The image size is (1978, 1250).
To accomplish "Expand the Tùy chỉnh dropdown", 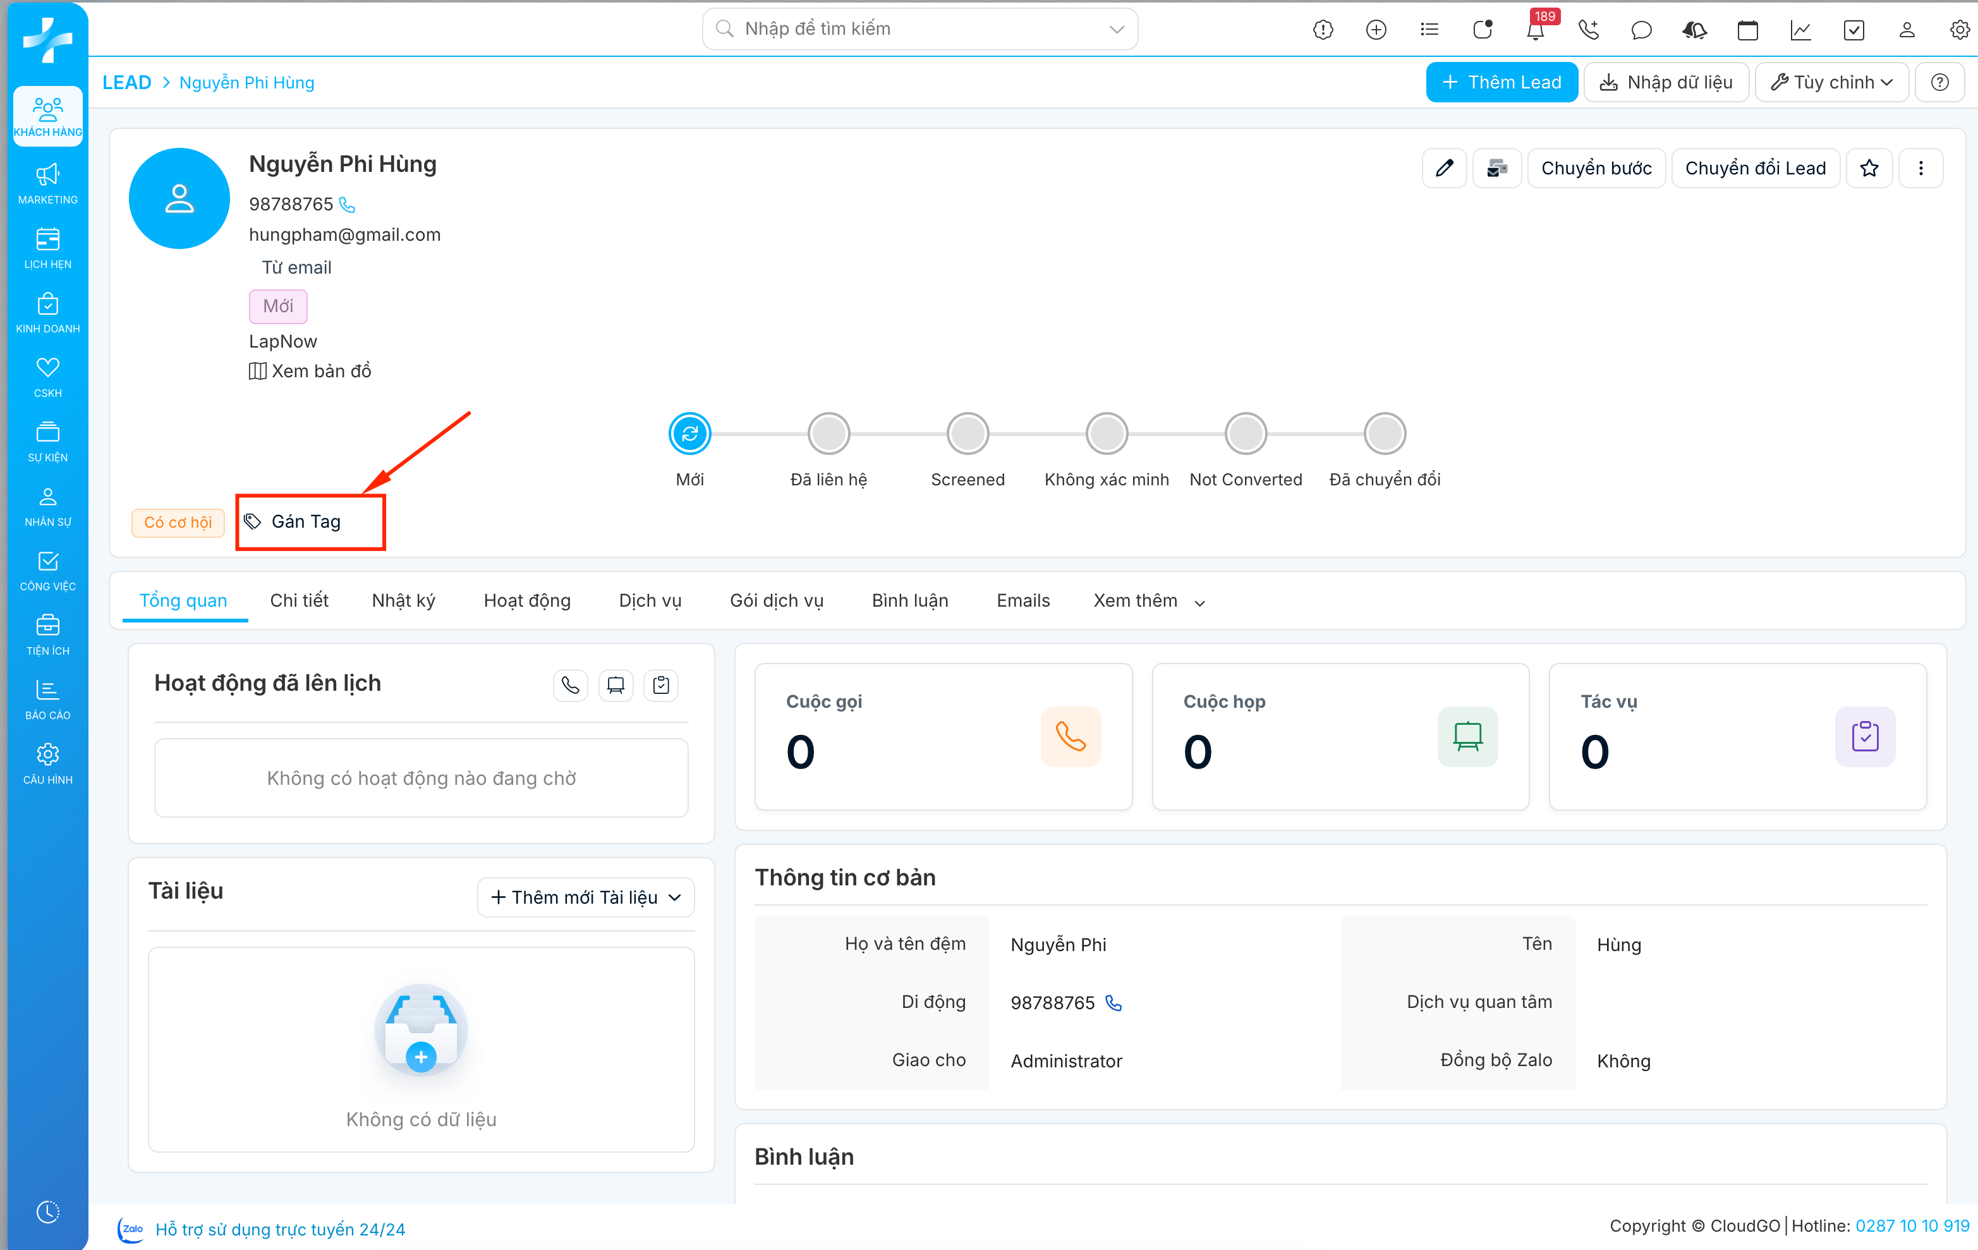I will tap(1831, 82).
